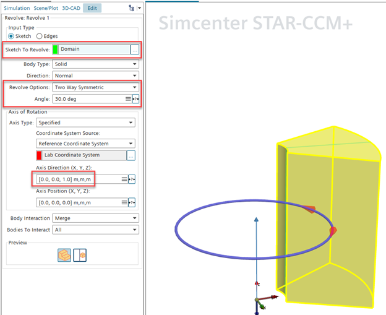The image size is (386, 315).
Task: Open the Body Interaction Merge dropdown
Action: (x=95, y=218)
